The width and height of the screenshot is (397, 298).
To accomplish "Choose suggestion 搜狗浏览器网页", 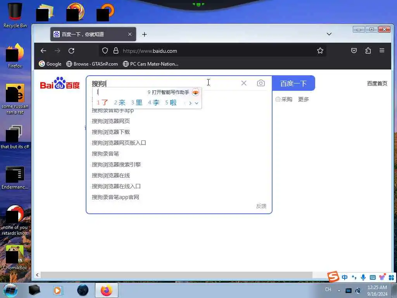I will [111, 121].
